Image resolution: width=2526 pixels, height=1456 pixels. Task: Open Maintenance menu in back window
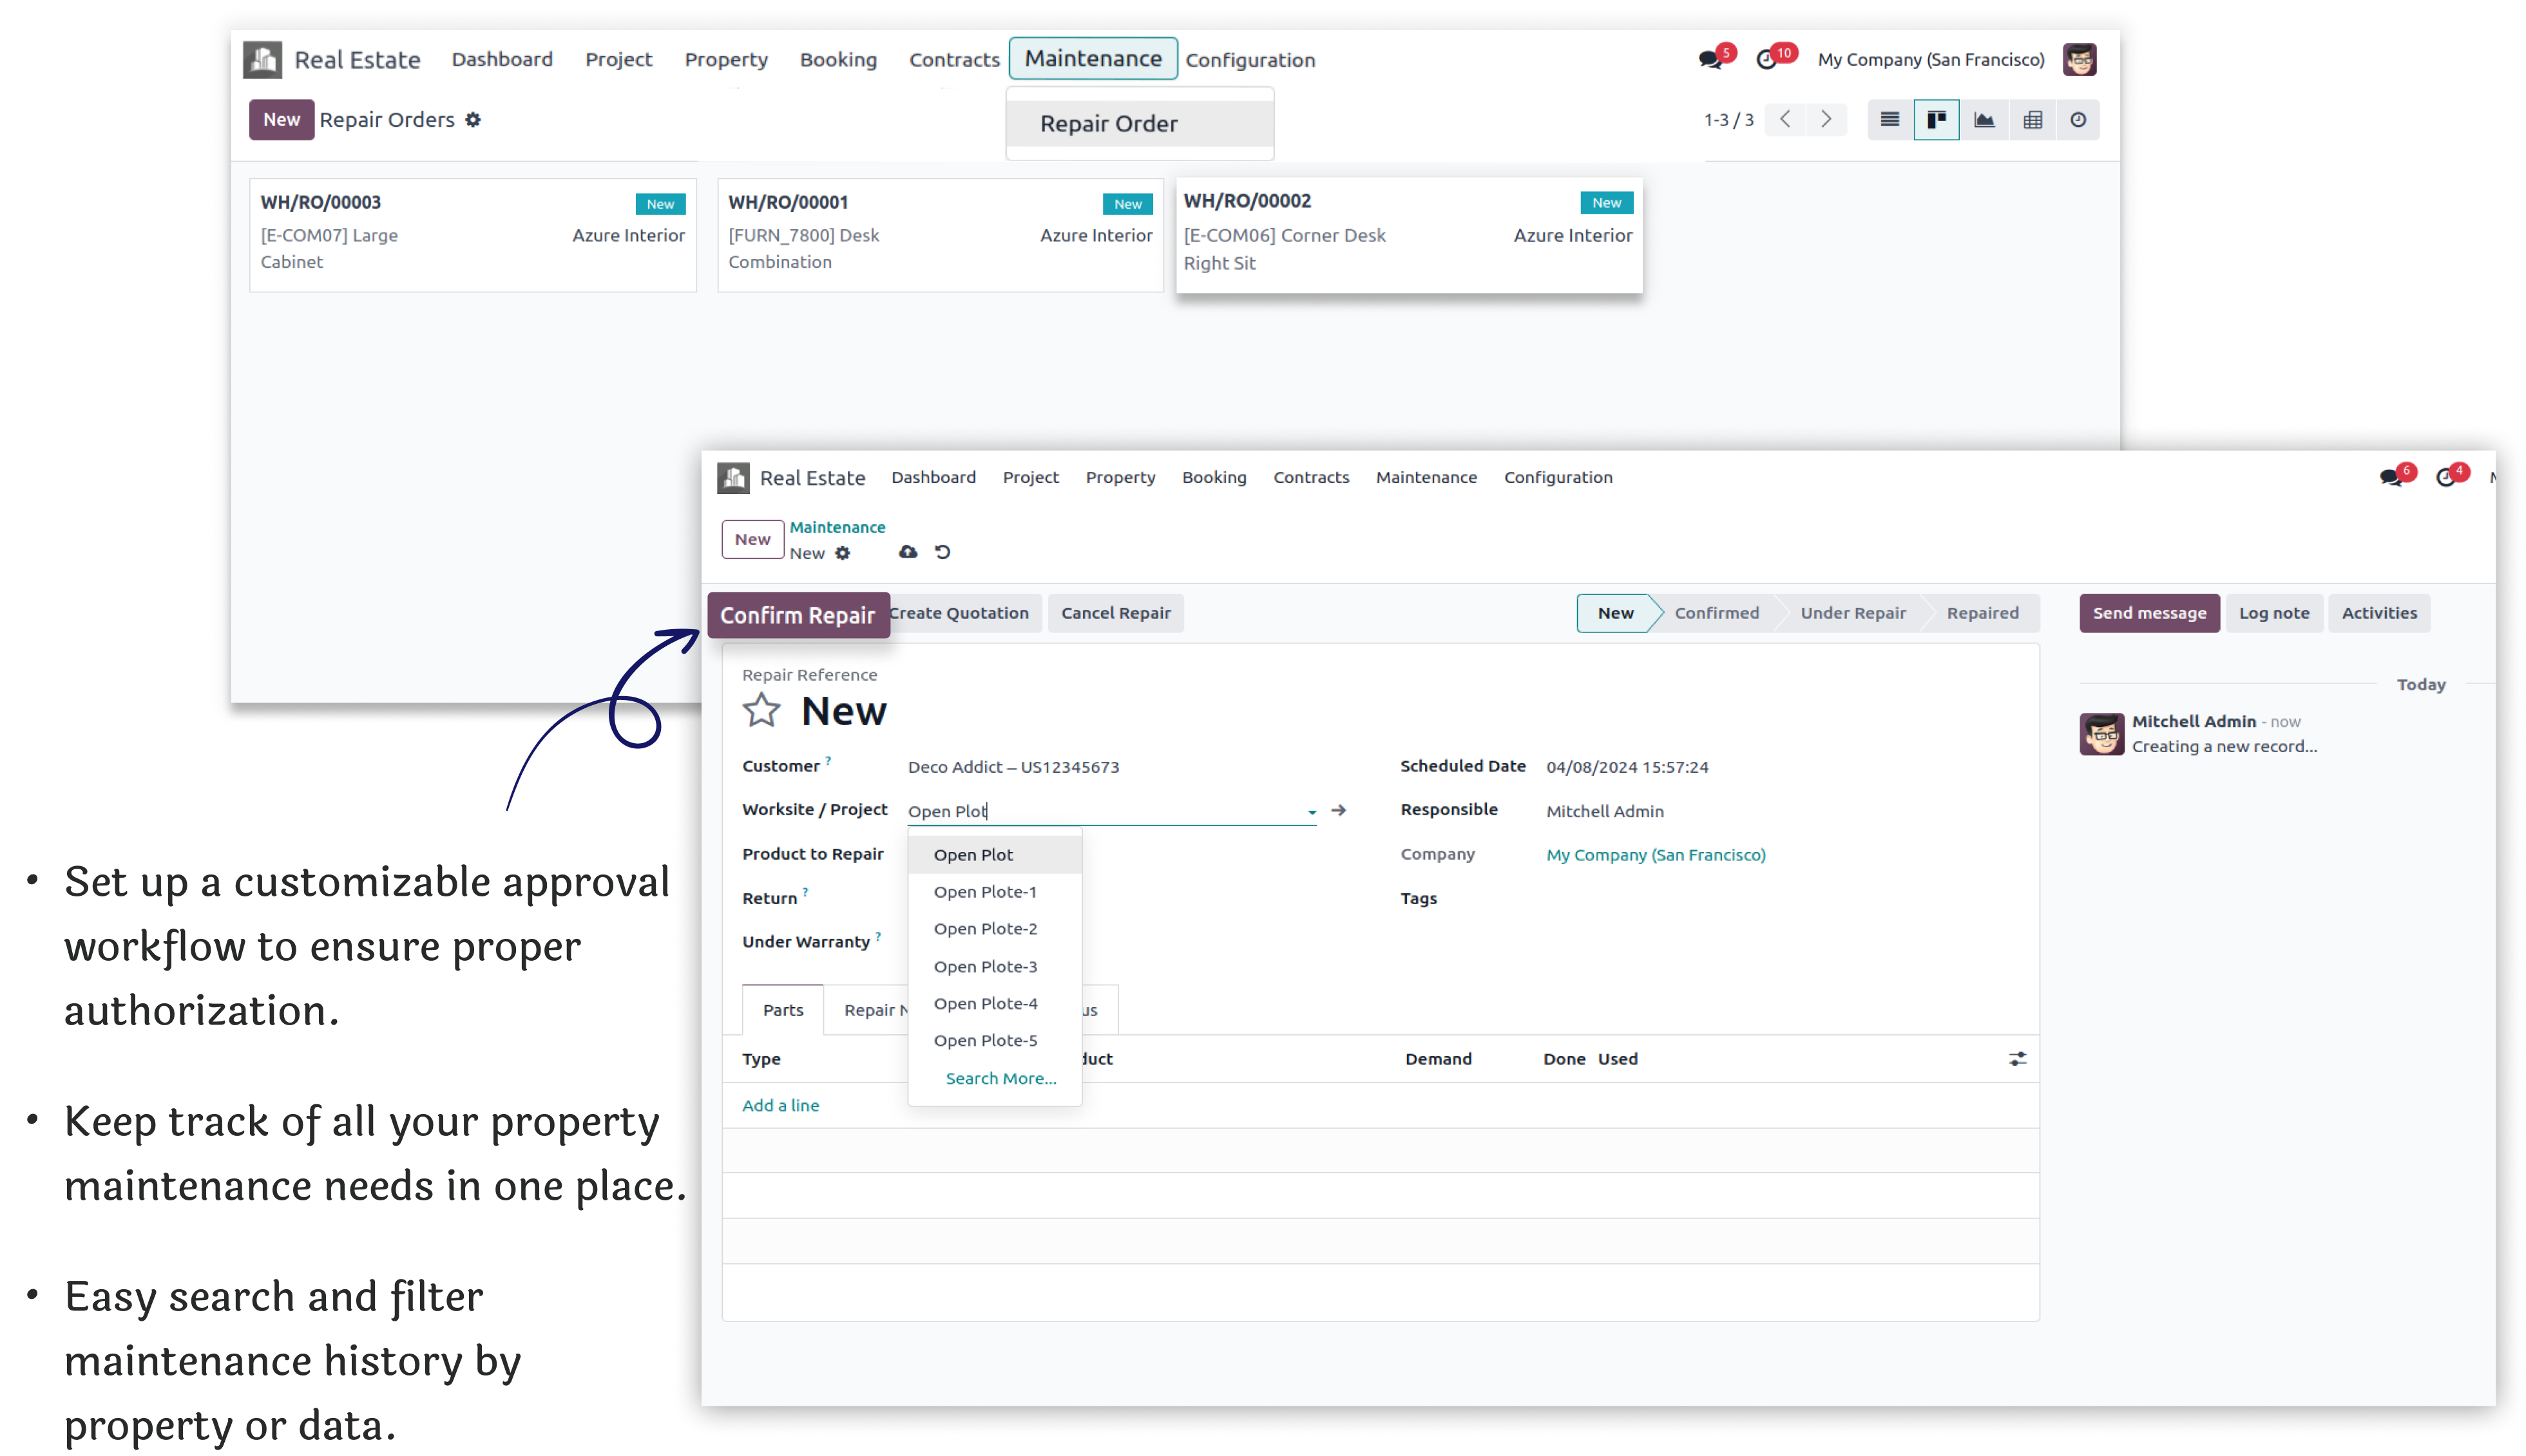(x=1093, y=59)
